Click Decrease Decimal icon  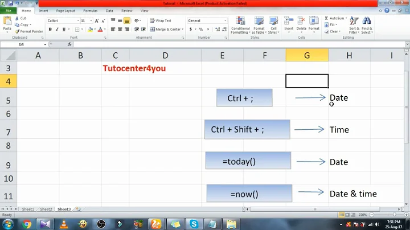pos(224,29)
